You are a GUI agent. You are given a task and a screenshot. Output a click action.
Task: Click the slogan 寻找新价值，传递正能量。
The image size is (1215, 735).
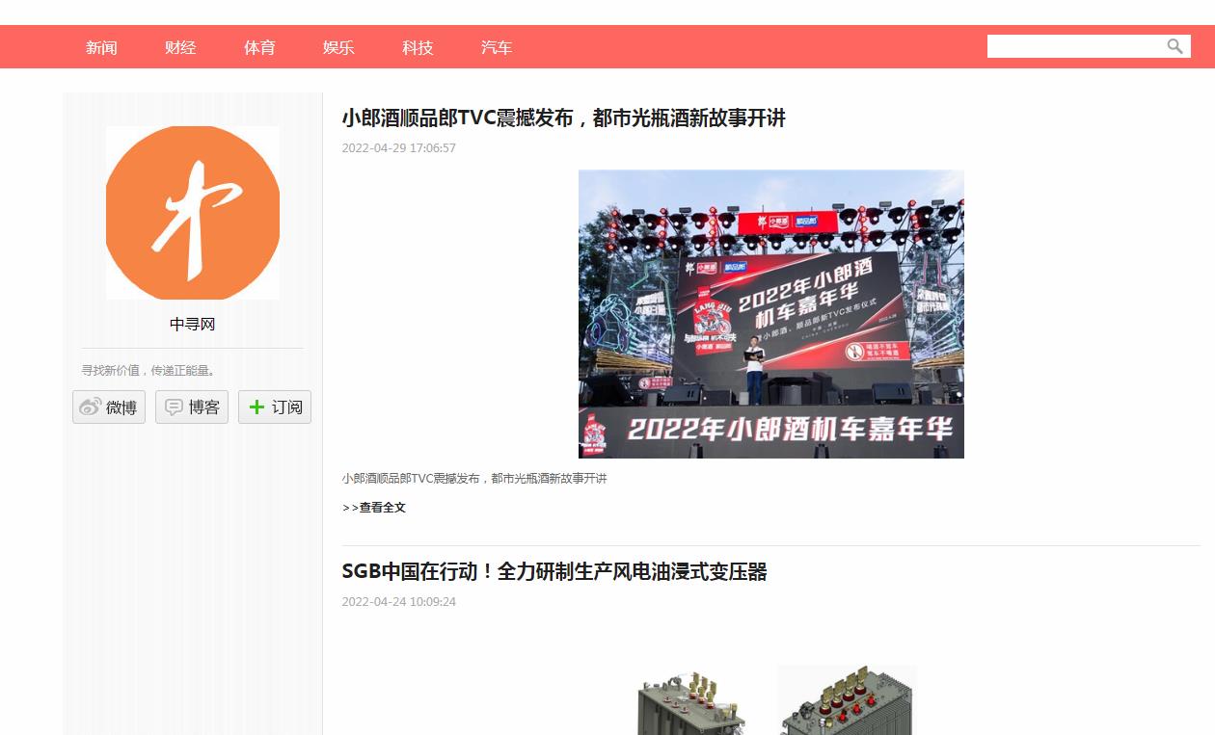[149, 370]
